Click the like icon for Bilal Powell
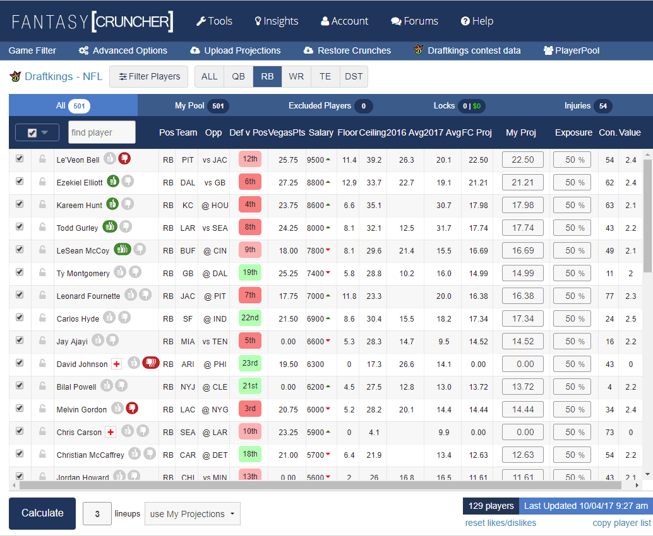 pyautogui.click(x=107, y=385)
